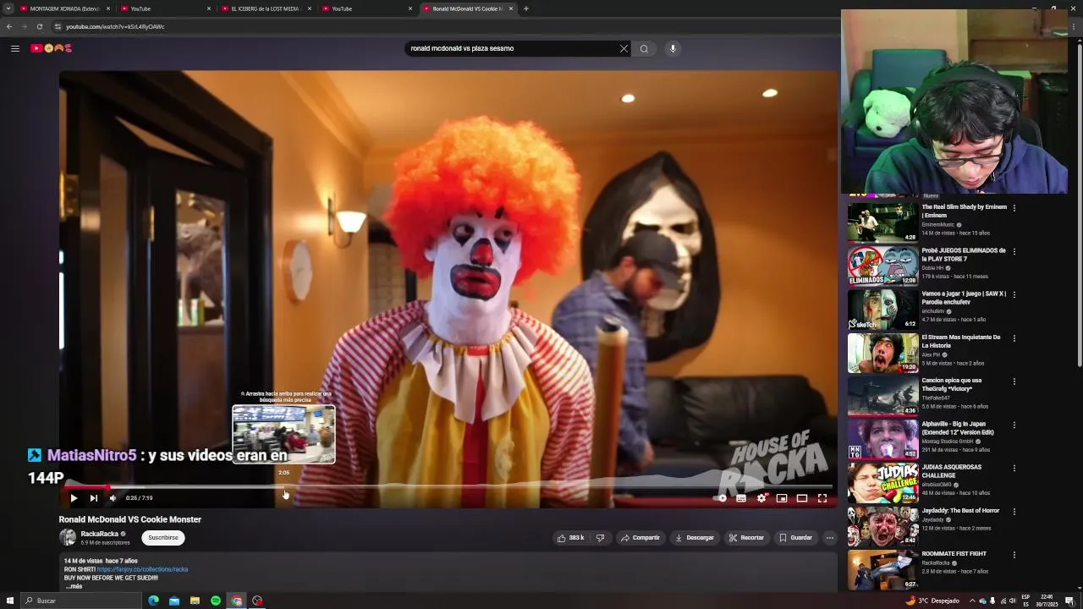
Task: Open ROOMMATE FIST FIGHT video
Action: click(882, 569)
